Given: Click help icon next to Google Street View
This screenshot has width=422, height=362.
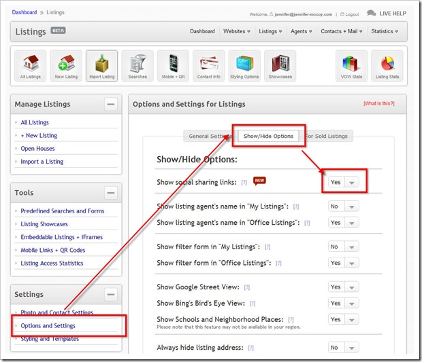Looking at the screenshot, I should click(x=247, y=287).
